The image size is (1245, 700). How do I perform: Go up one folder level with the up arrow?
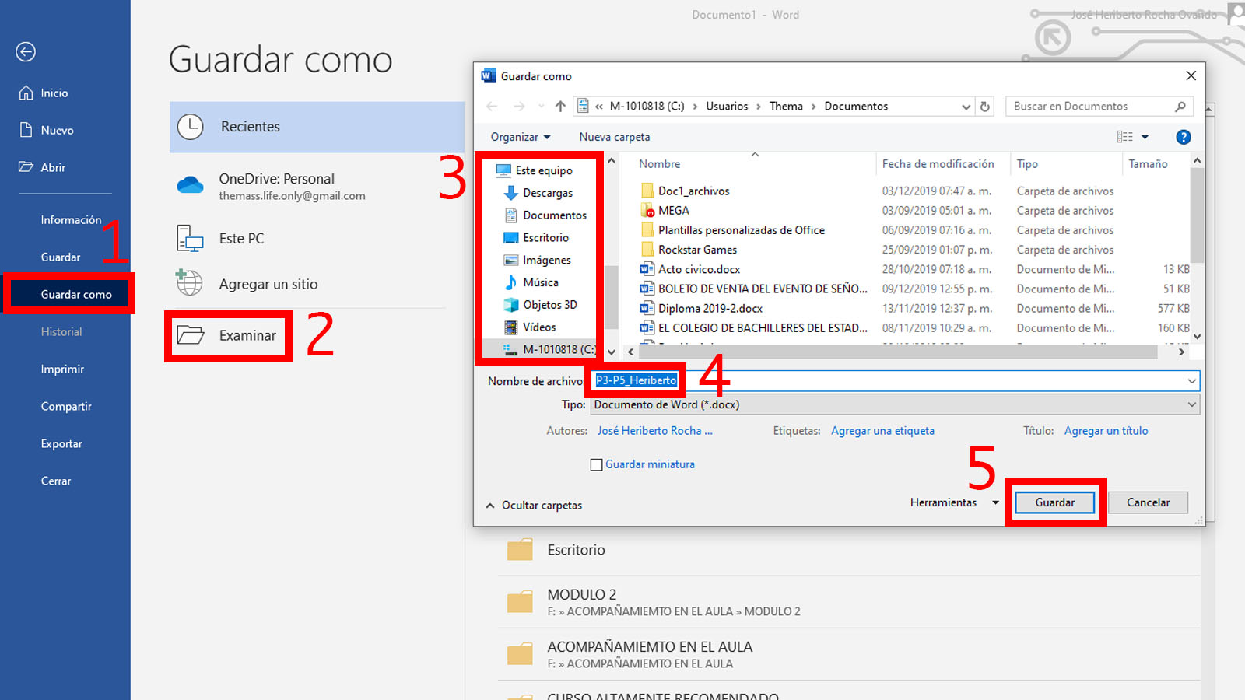560,107
